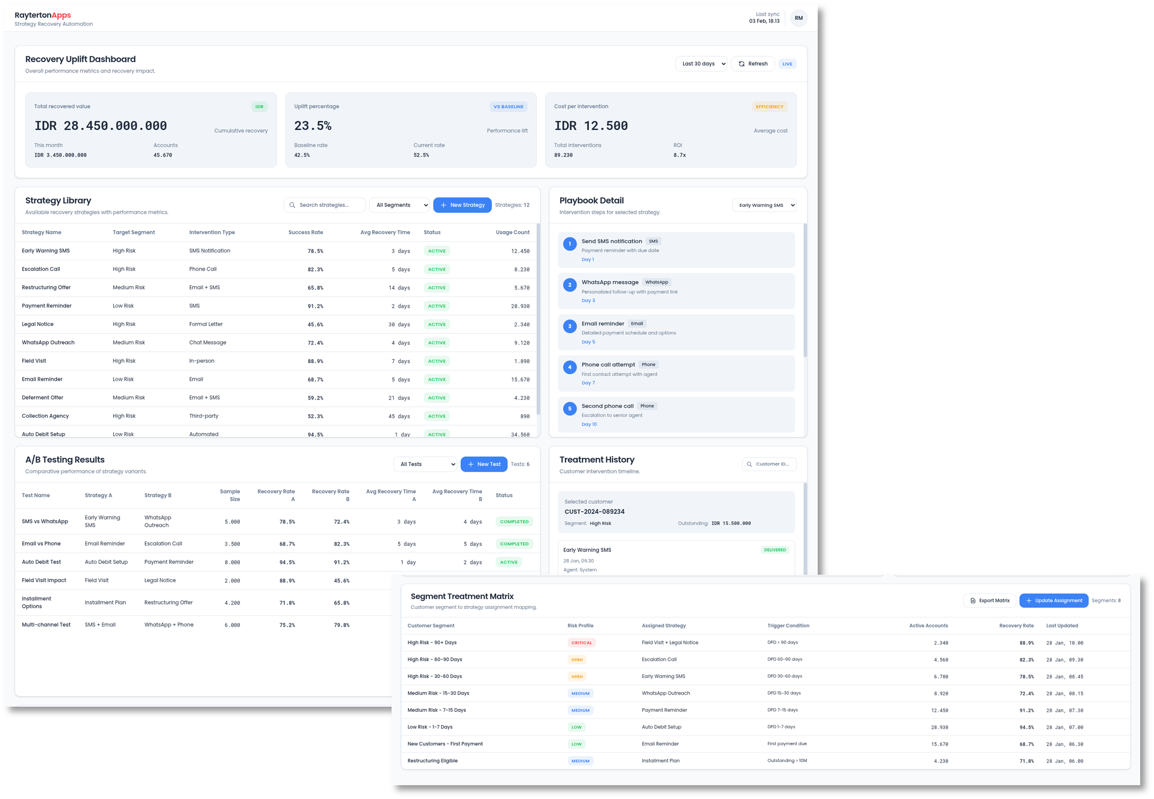Open the RM user avatar in the header

click(x=798, y=18)
